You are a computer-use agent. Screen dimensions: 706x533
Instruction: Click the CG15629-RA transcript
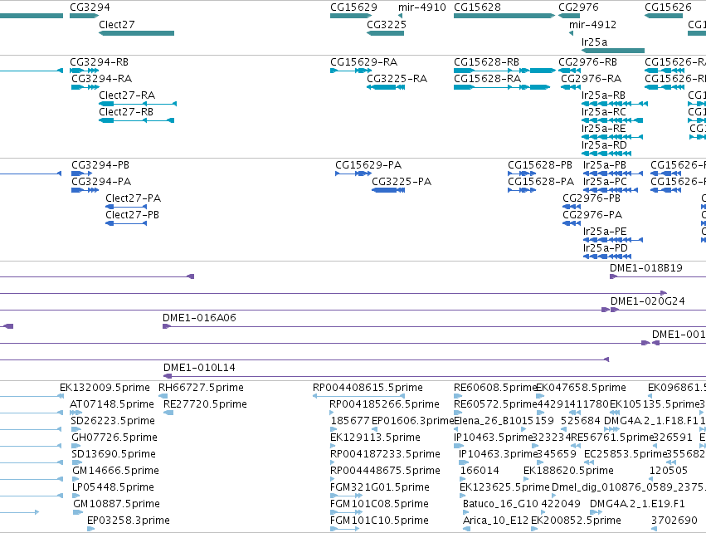[351, 71]
